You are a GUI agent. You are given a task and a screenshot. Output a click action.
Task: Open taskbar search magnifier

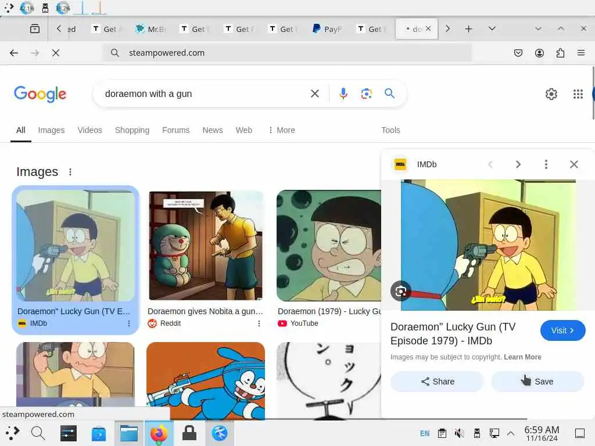tap(38, 433)
